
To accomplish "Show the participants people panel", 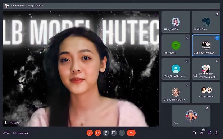I will click(201, 133).
